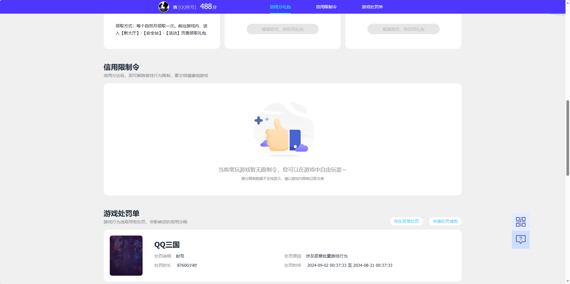
Task: Click the scrollbar down arrow
Action: pyautogui.click(x=567, y=281)
